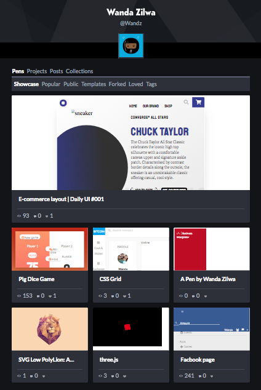
Task: Click the heart icon on Pig Dice Game
Action: click(50, 296)
